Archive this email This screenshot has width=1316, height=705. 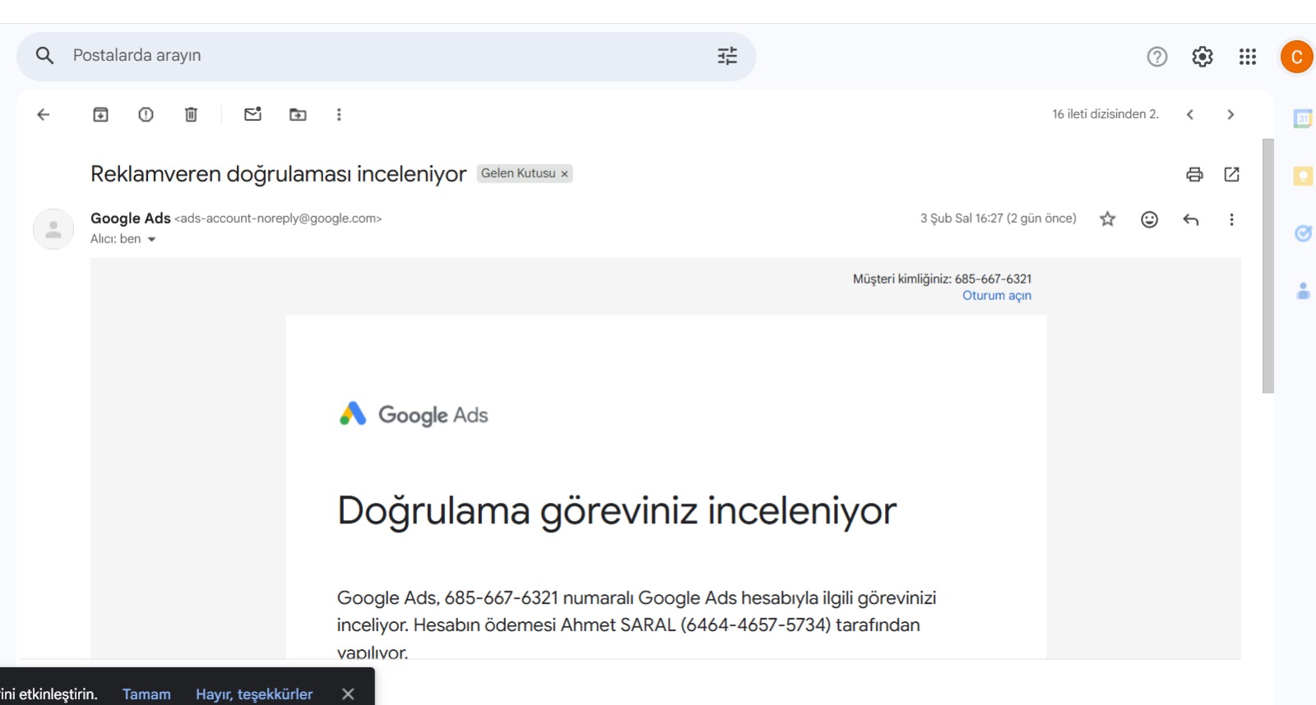100,114
